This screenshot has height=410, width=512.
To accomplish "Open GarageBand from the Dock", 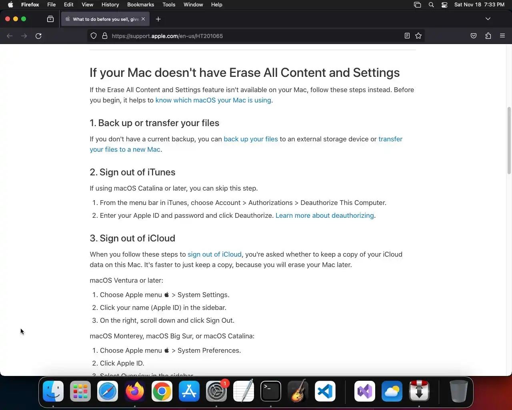I will [298, 391].
